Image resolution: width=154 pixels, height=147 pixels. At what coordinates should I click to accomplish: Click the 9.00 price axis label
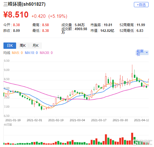(7, 70)
